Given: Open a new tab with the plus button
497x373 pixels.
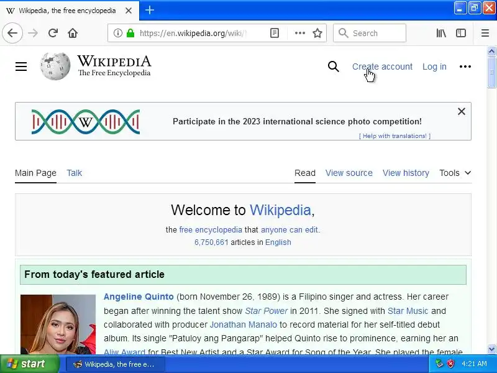Looking at the screenshot, I should pyautogui.click(x=150, y=10).
